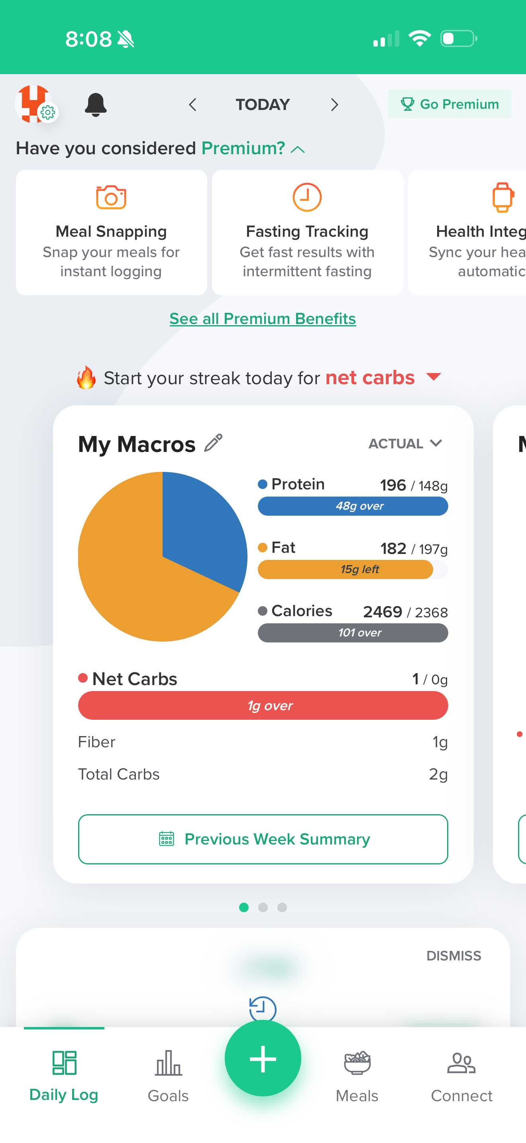Viewport: 526px width, 1143px height.
Task: Open the ACTUAL view dropdown
Action: point(405,443)
